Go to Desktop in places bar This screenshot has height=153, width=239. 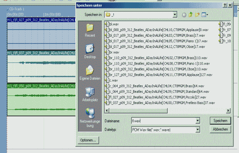tap(90, 51)
